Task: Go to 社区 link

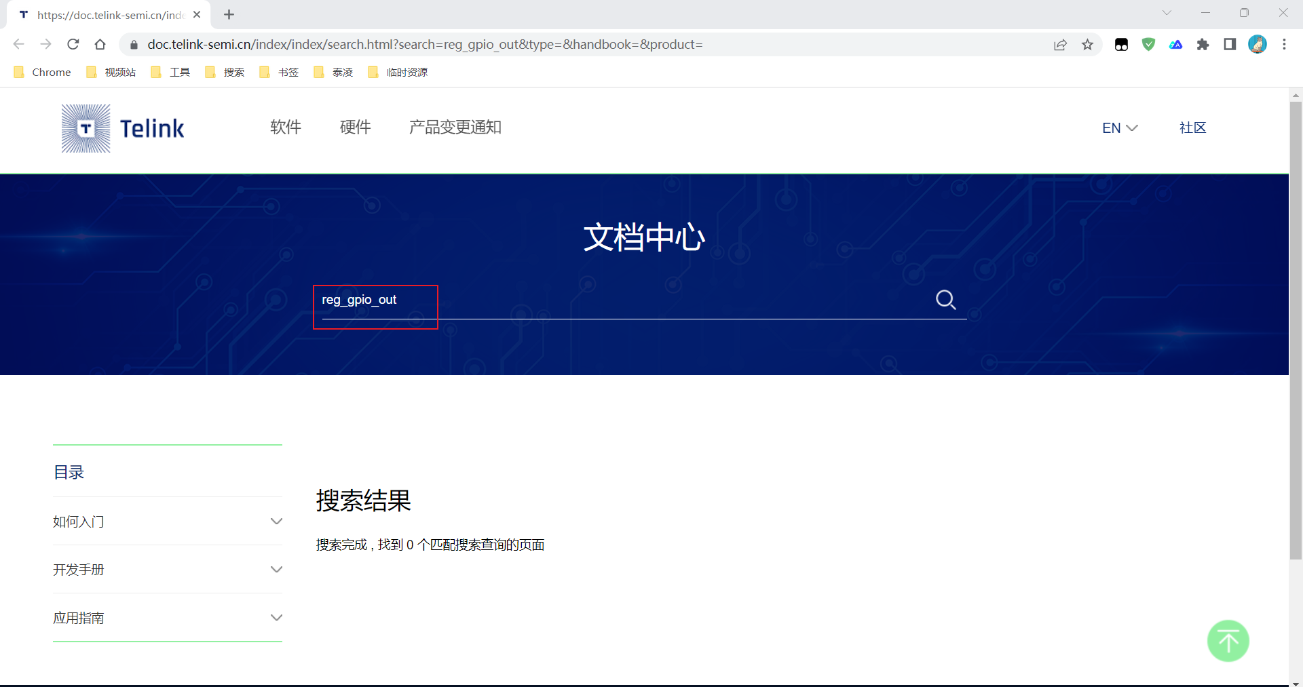Action: pyautogui.click(x=1192, y=128)
